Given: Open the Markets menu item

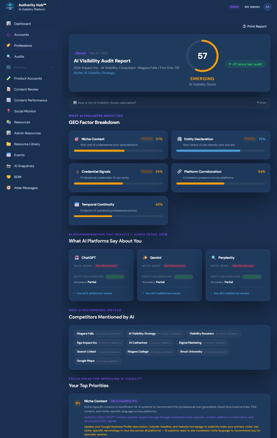Looking at the screenshot, I should [x=30, y=67].
